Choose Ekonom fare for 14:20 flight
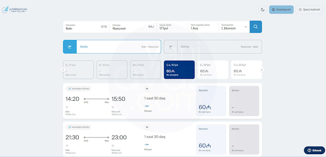This screenshot has width=326, height=157. 211,101
